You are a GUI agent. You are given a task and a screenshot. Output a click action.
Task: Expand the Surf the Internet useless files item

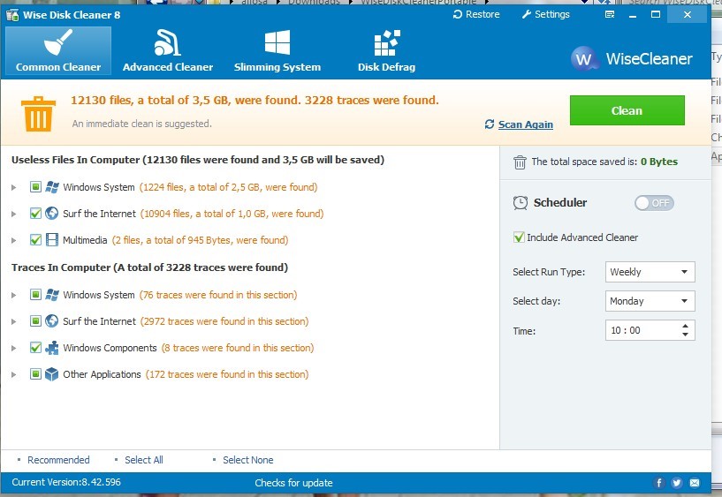(13, 214)
